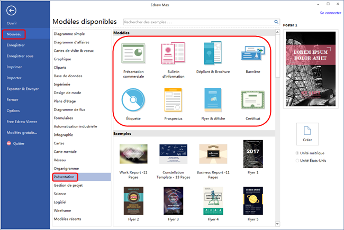Viewport: 344px width, 230px height.
Task: Choose the Réseau category
Action: coord(60,160)
